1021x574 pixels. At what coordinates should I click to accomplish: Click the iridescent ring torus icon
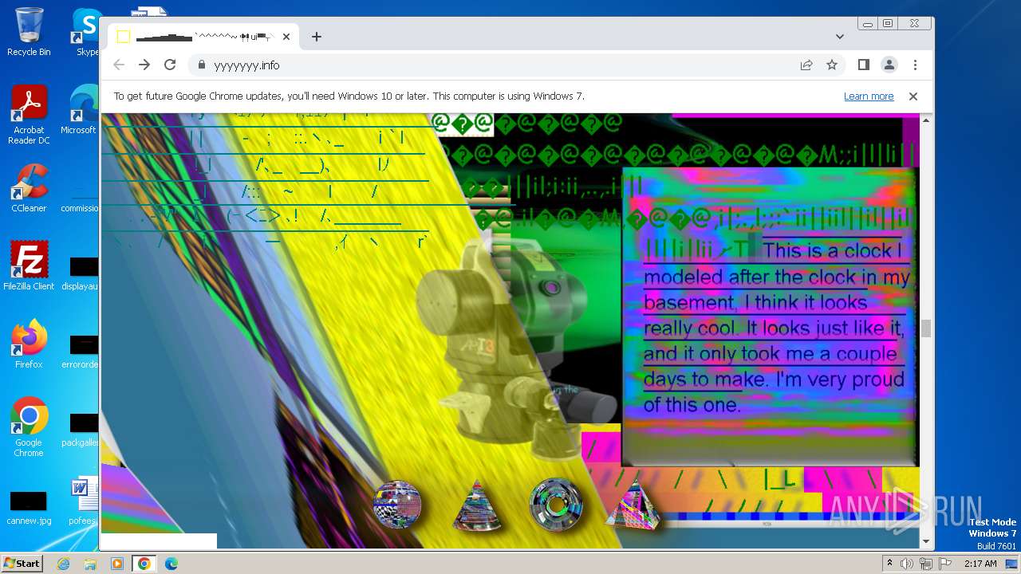coord(556,505)
